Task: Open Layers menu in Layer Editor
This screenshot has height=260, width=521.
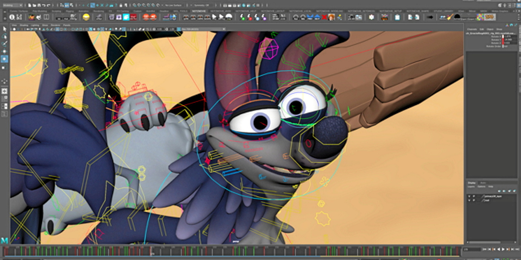Action: coord(471,187)
